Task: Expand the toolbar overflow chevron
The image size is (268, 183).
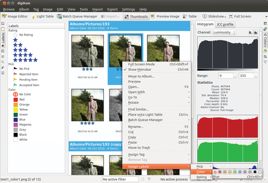Action: click(x=266, y=17)
